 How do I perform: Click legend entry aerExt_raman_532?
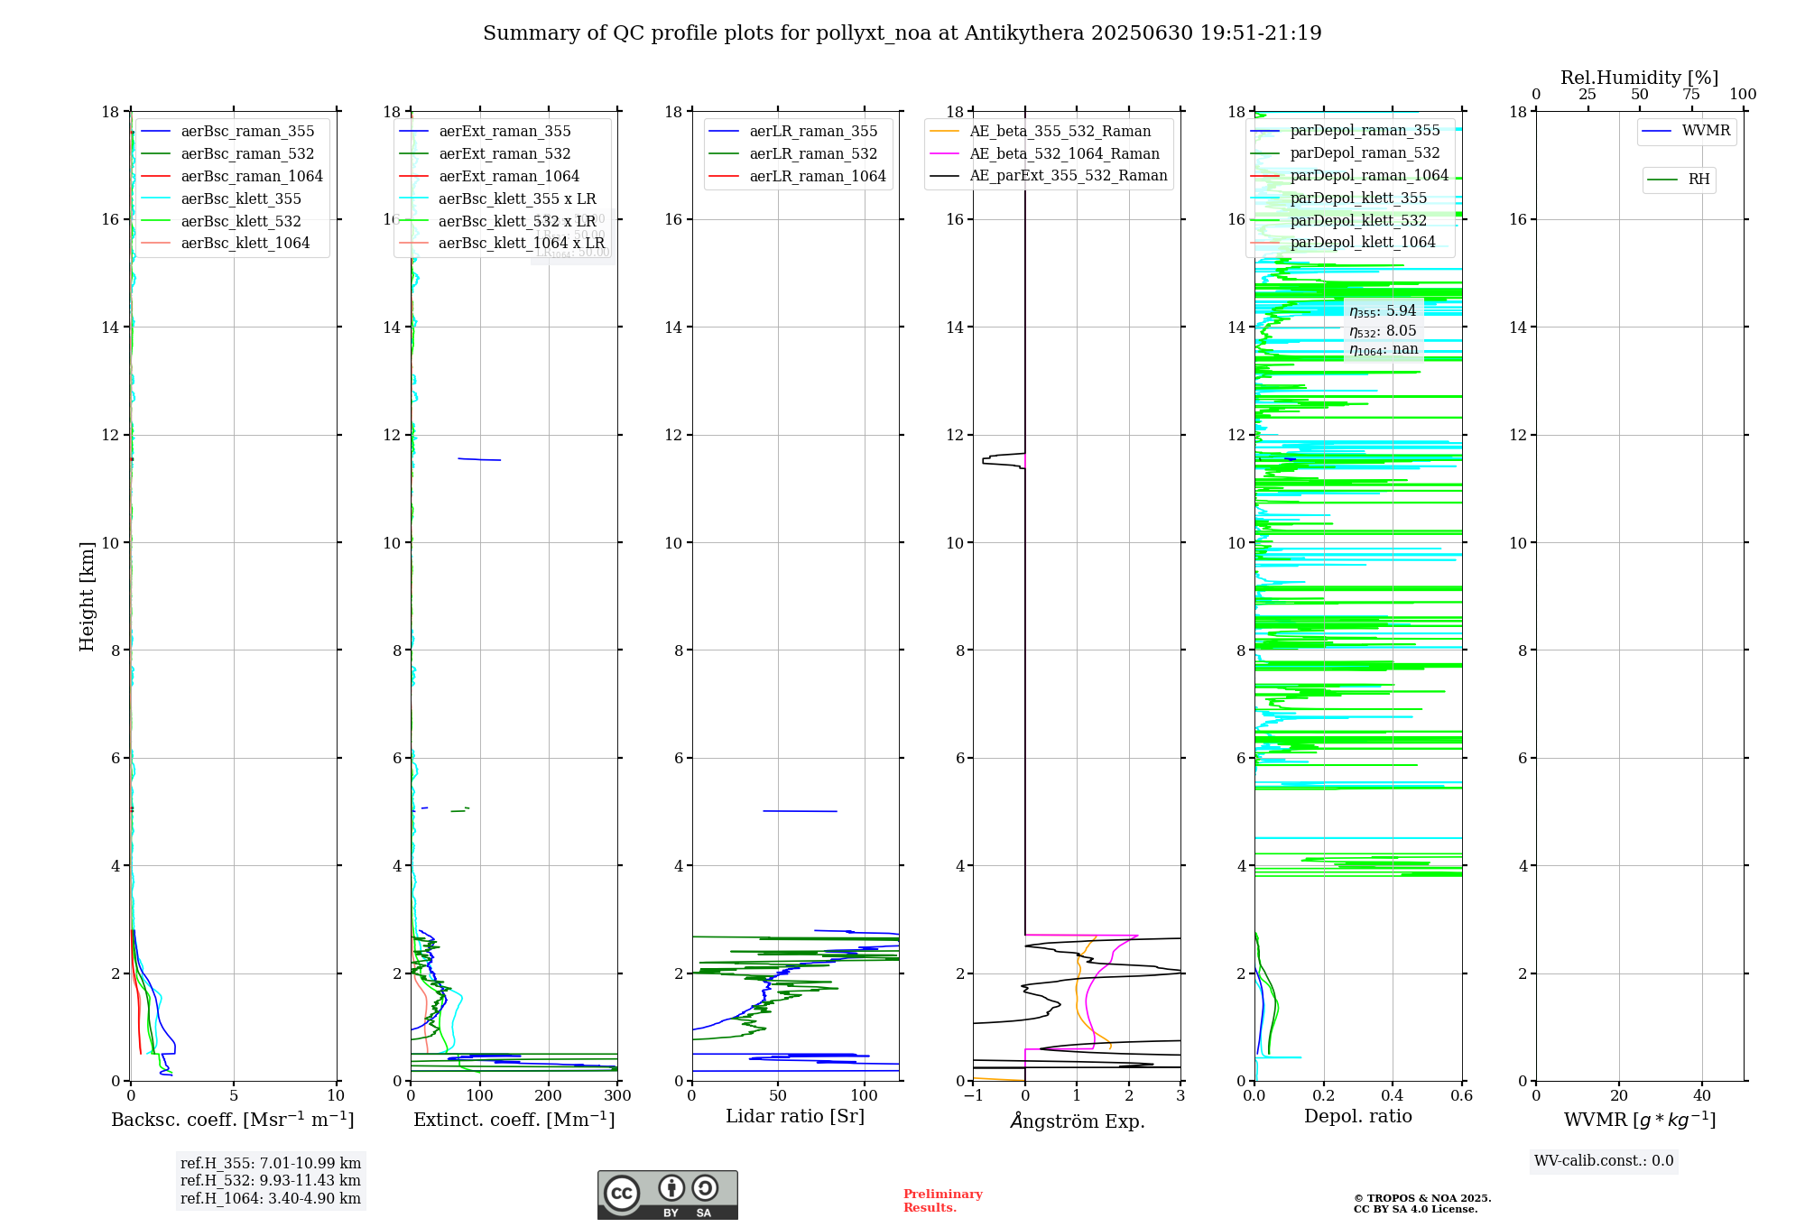click(x=486, y=154)
